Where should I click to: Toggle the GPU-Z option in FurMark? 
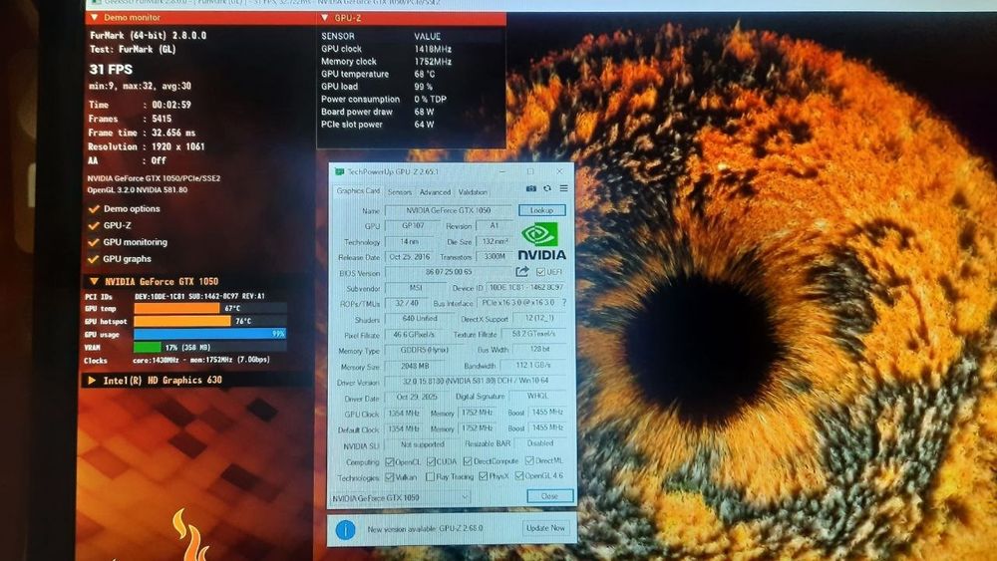[x=94, y=225]
